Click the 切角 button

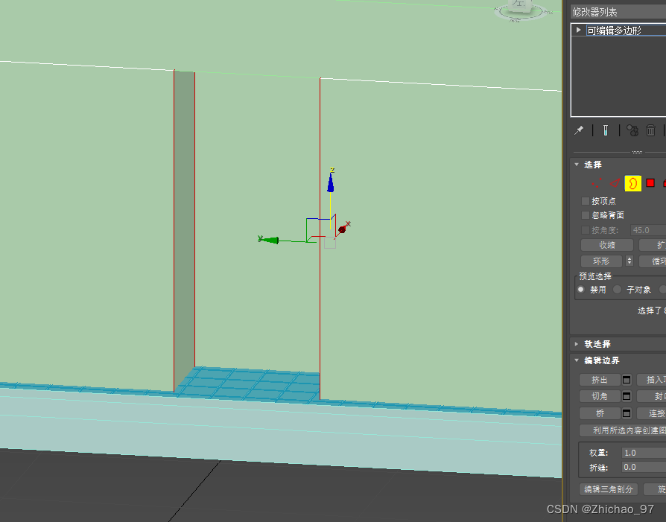600,396
